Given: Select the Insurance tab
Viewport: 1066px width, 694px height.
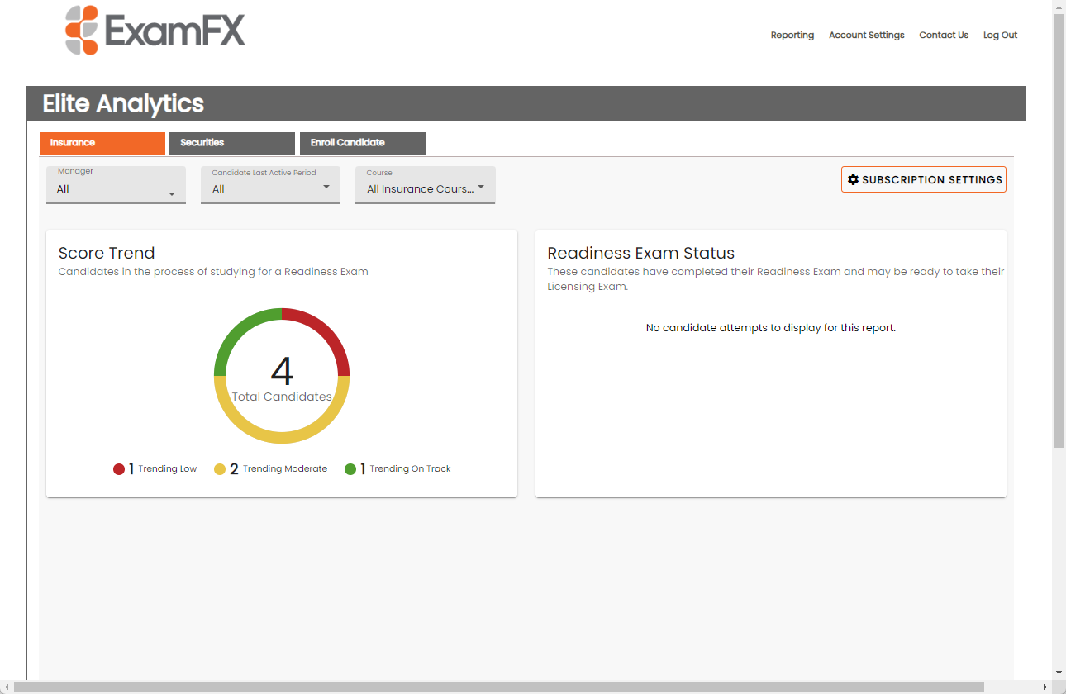Looking at the screenshot, I should click(x=102, y=143).
